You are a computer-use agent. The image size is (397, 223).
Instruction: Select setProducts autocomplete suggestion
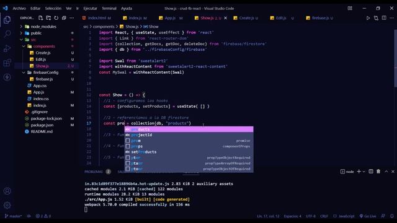(189, 152)
